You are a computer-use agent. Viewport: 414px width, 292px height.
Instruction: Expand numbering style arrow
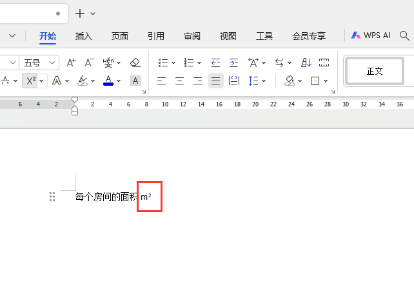[199, 63]
